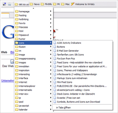Image resolution: width=118 pixels, height=113 pixels.
Task: Click page icon beside Free! Icons for your website
Action: (x=55, y=66)
